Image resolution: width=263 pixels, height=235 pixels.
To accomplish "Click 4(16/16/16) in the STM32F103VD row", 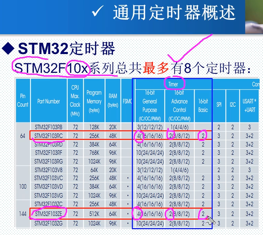I will point(150,186).
